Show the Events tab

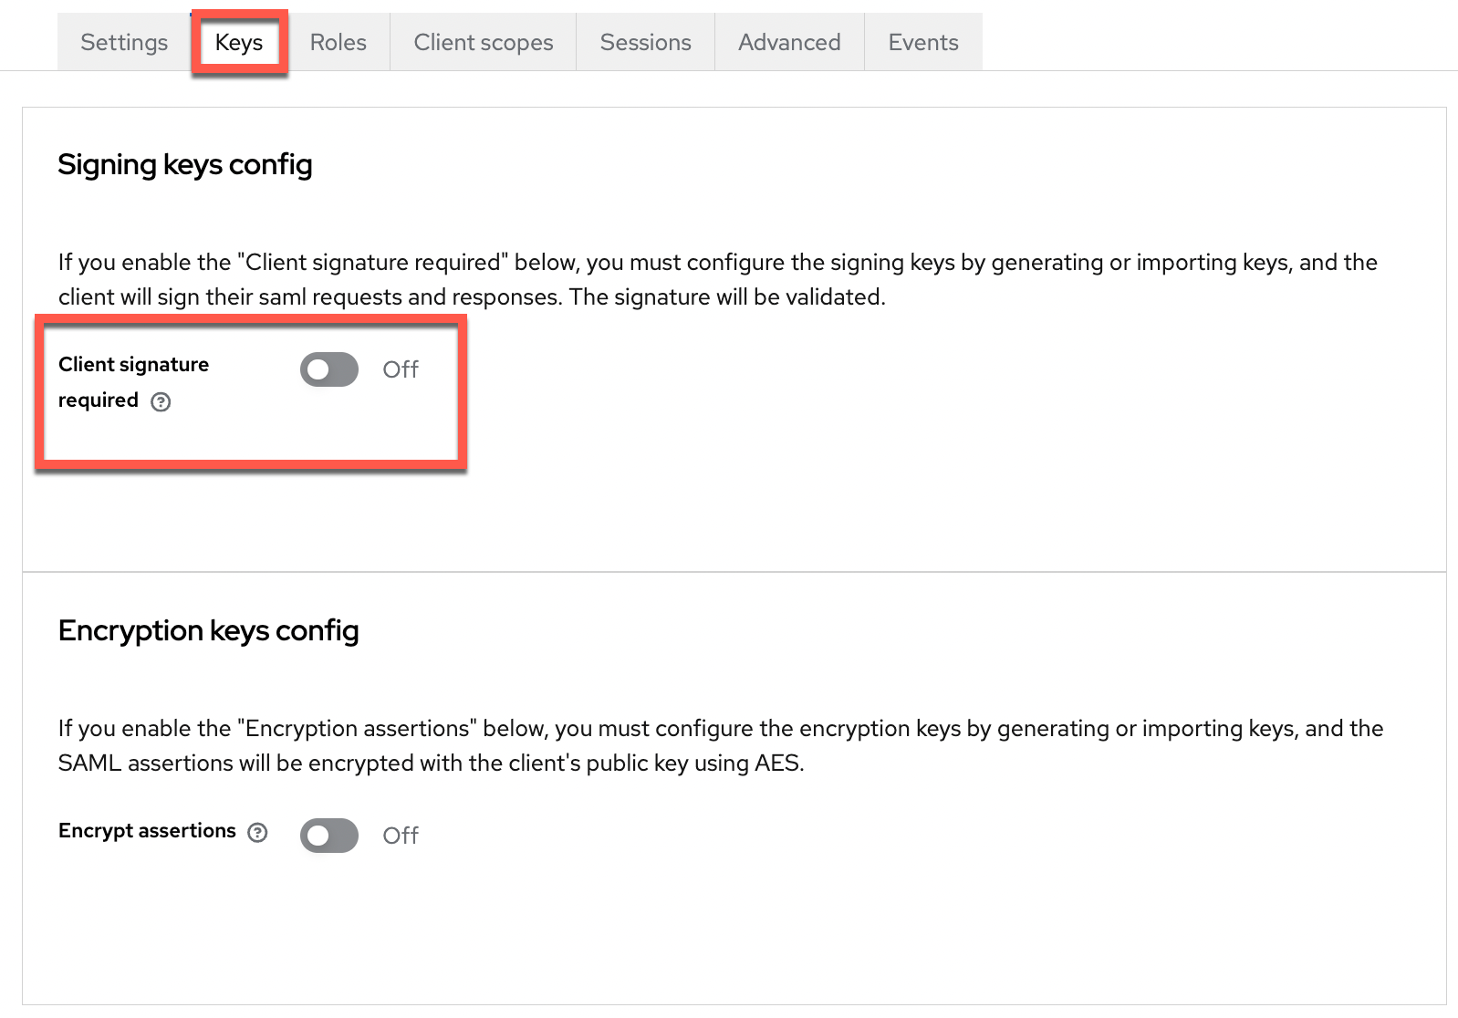pyautogui.click(x=923, y=42)
